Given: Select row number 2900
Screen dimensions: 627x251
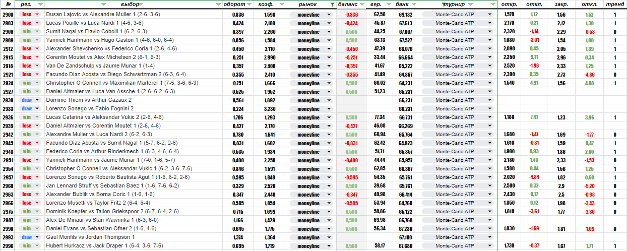Looking at the screenshot, I should point(8,15).
